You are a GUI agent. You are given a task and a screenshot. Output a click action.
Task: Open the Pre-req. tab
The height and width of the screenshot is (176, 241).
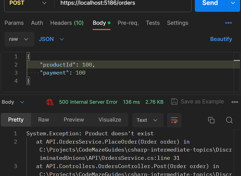tap(128, 23)
